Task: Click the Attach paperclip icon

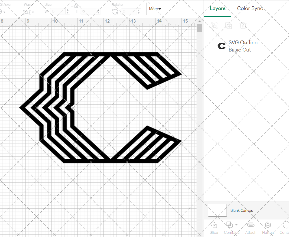Action: 251,225
